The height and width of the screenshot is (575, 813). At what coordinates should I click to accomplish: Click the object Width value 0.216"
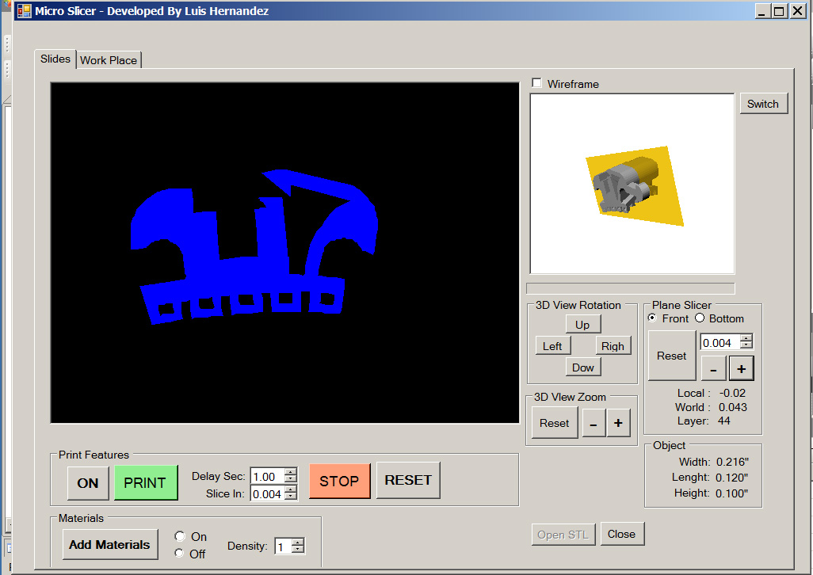733,462
